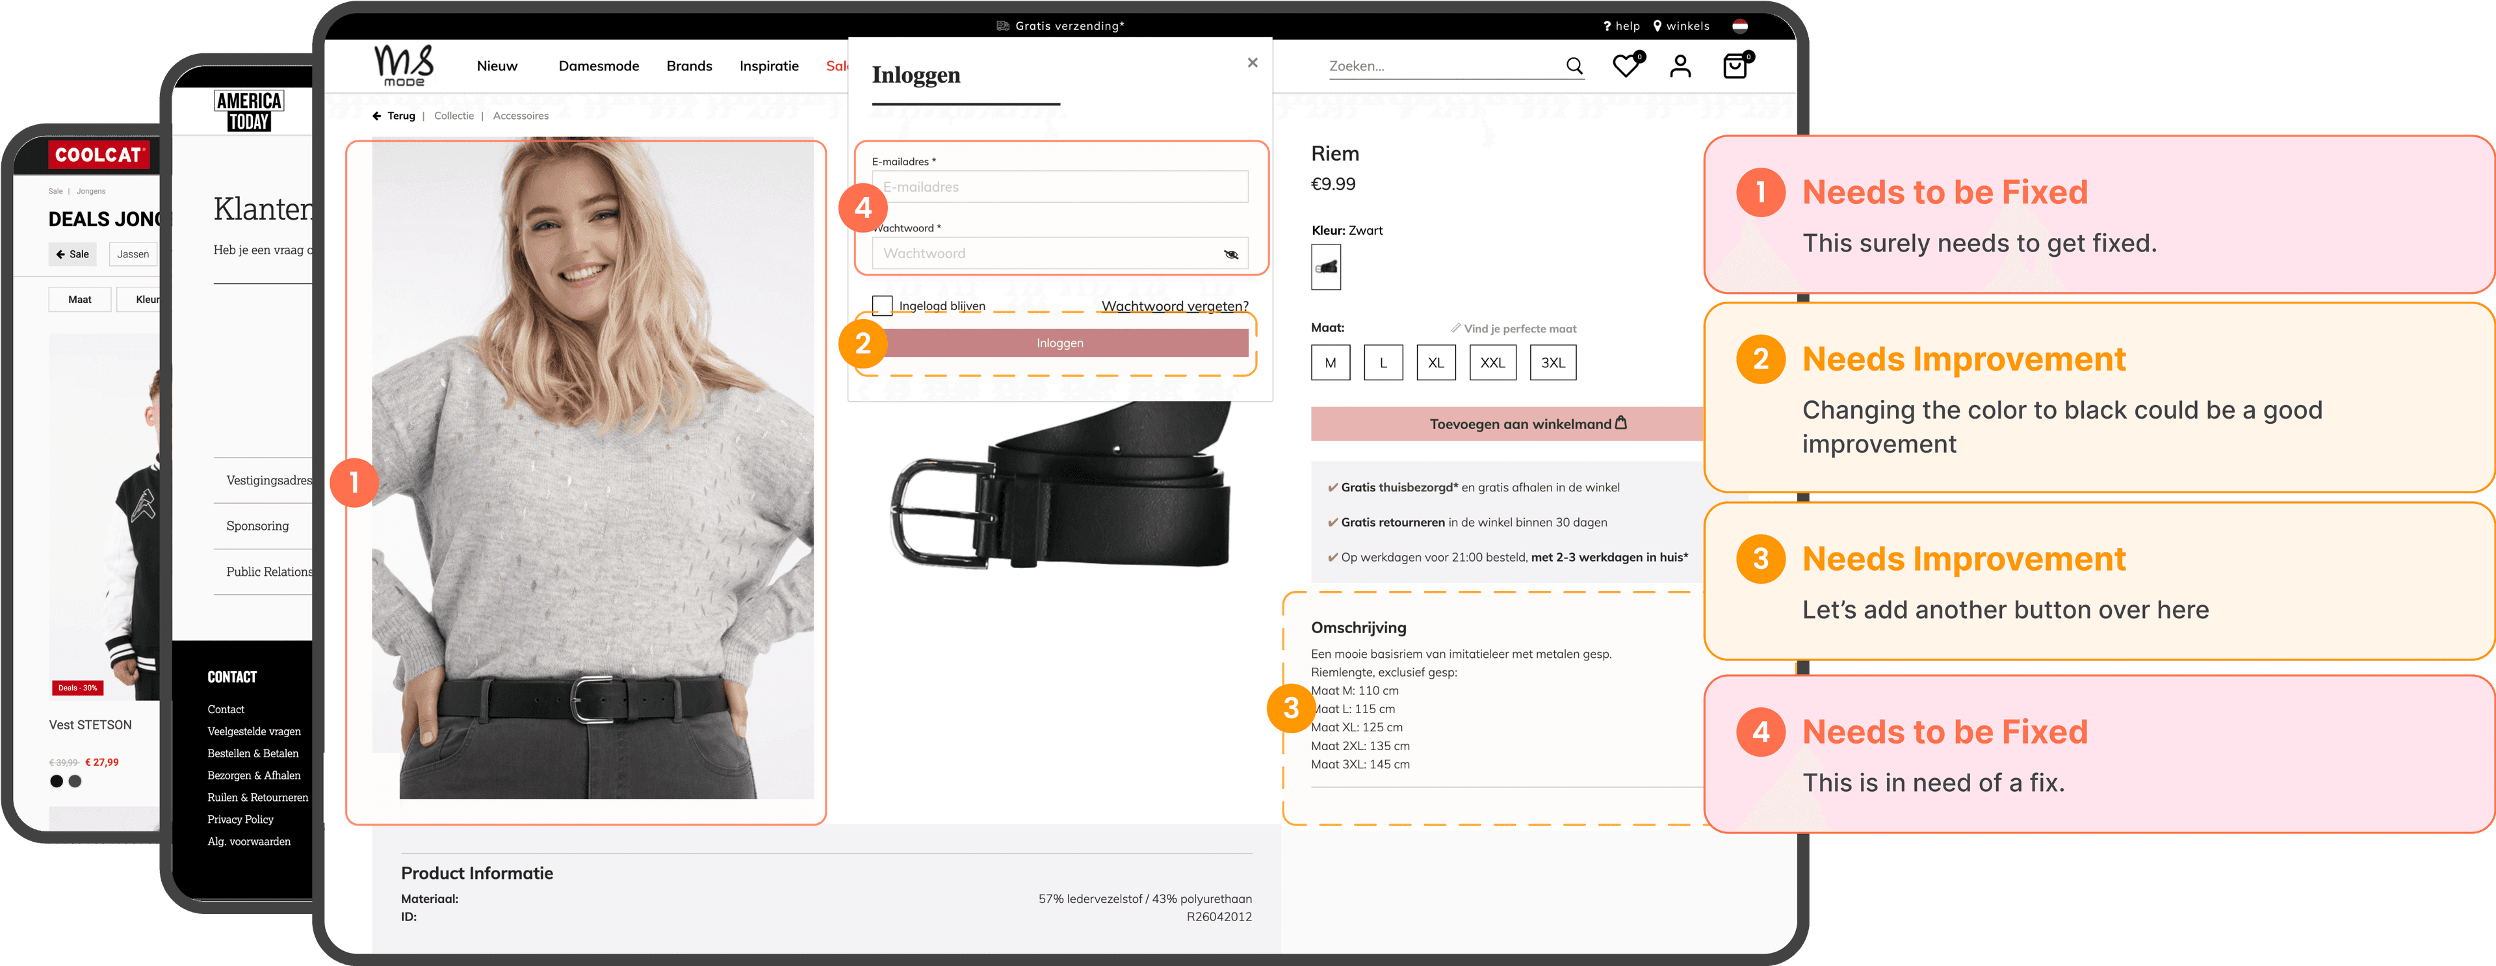Toggle password visibility eye icon
Viewport: 2496px width, 966px height.
click(1230, 254)
